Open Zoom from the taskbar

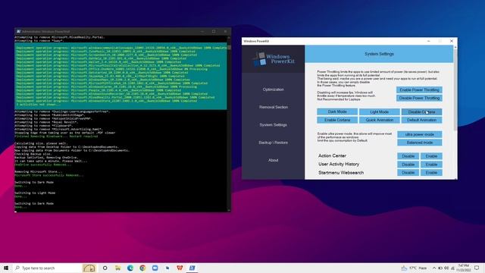coord(155,268)
